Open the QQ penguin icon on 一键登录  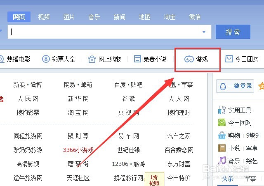point(223,86)
